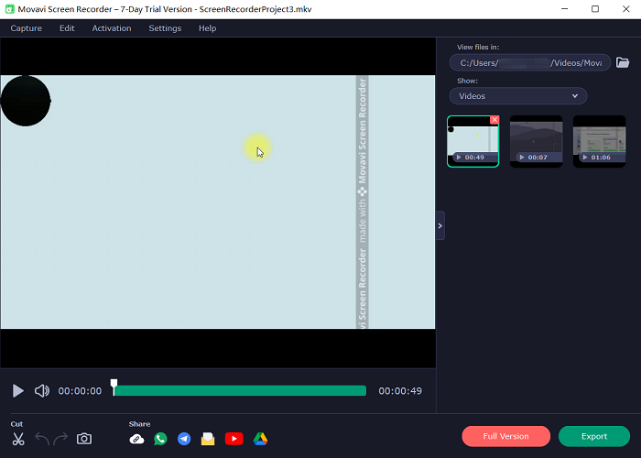The width and height of the screenshot is (641, 458).
Task: Click the 00:00:49 total duration text
Action: click(400, 391)
